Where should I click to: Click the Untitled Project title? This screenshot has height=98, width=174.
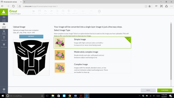click(x=15, y=14)
